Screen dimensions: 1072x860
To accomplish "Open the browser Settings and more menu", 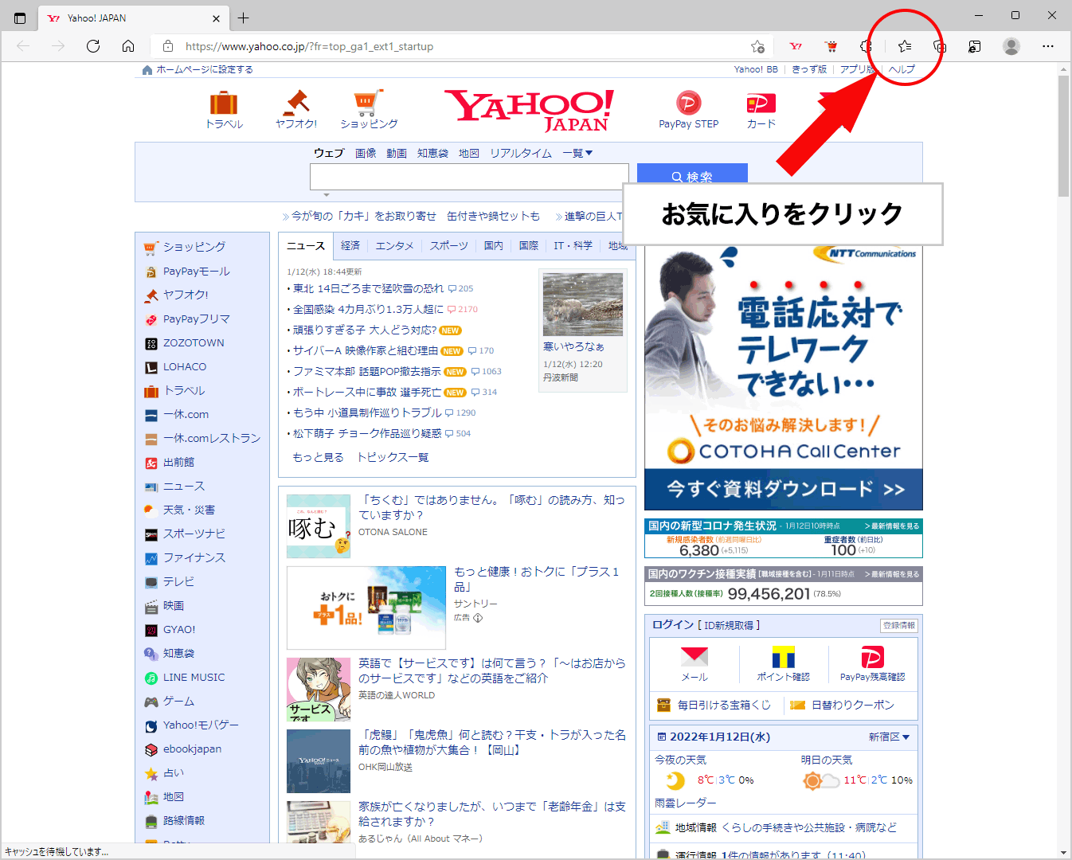I will pyautogui.click(x=1048, y=46).
